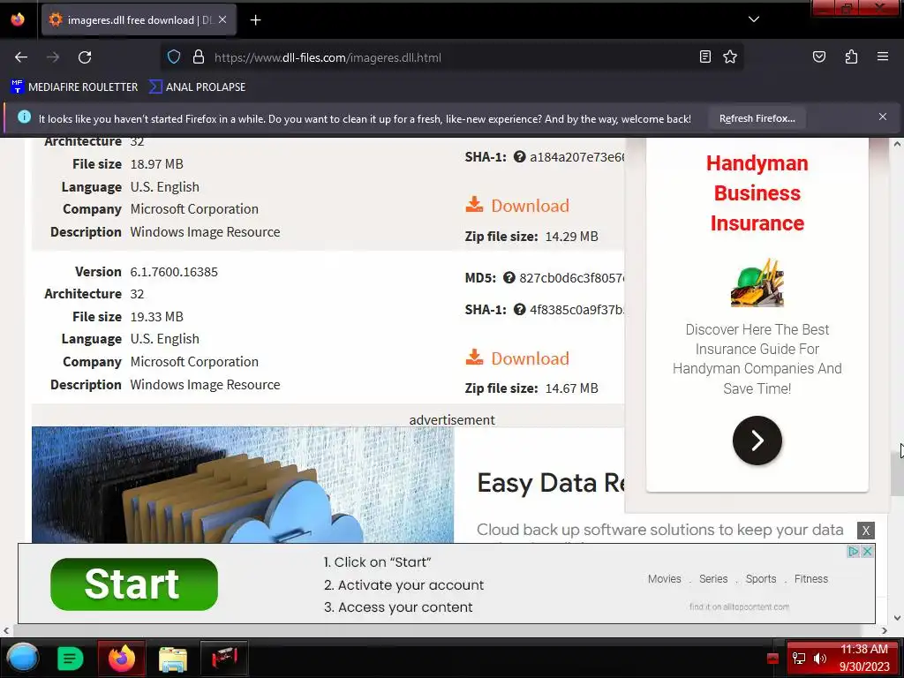
Task: Click the Zip file size 14.67 MB value
Action: [571, 388]
